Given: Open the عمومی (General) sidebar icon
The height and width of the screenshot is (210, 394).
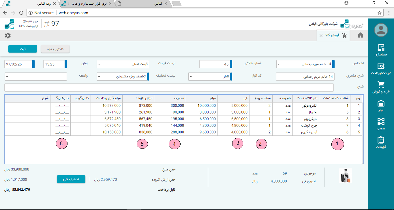Looking at the screenshot, I should 381,122.
